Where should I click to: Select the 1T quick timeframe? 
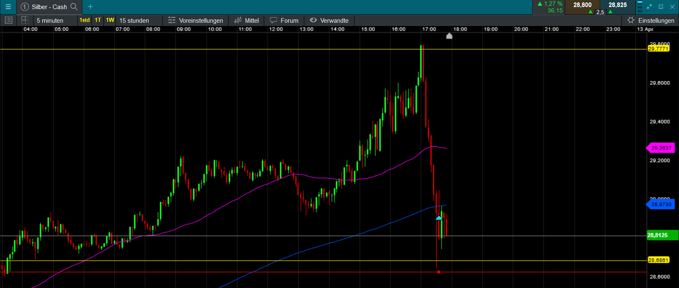coord(98,20)
